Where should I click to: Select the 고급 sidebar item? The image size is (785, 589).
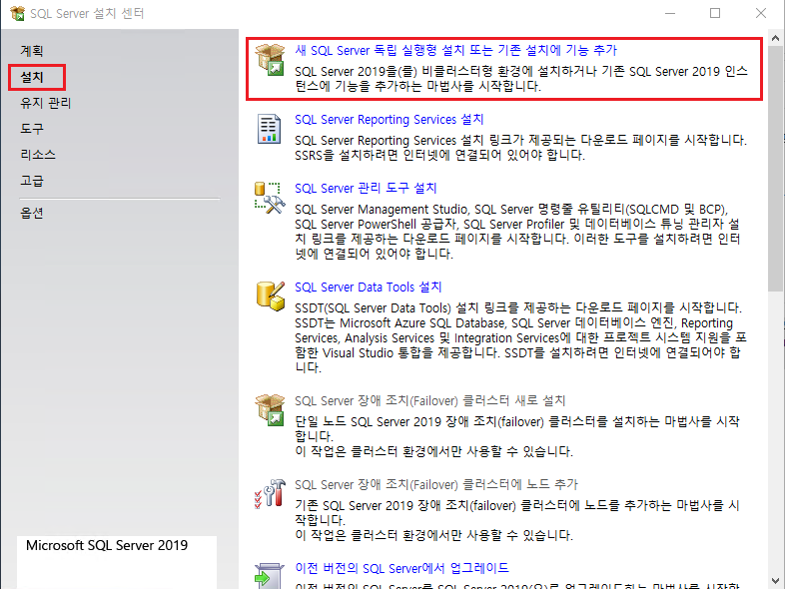tap(32, 181)
